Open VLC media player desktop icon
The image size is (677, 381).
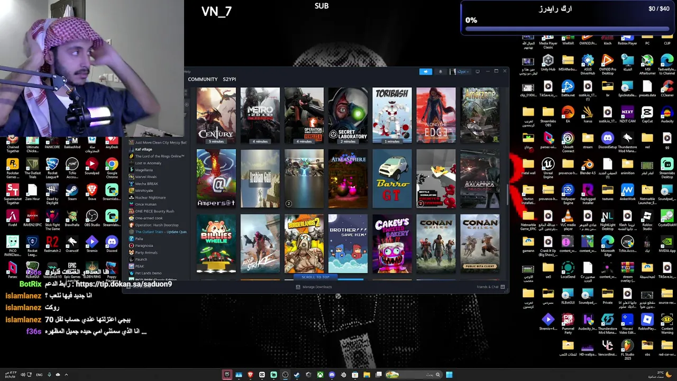click(x=568, y=220)
